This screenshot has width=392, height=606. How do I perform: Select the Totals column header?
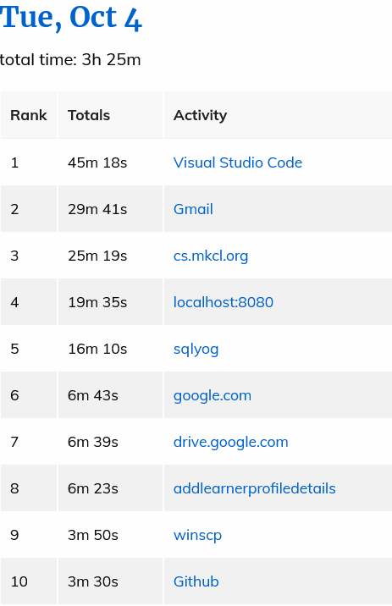coord(110,115)
